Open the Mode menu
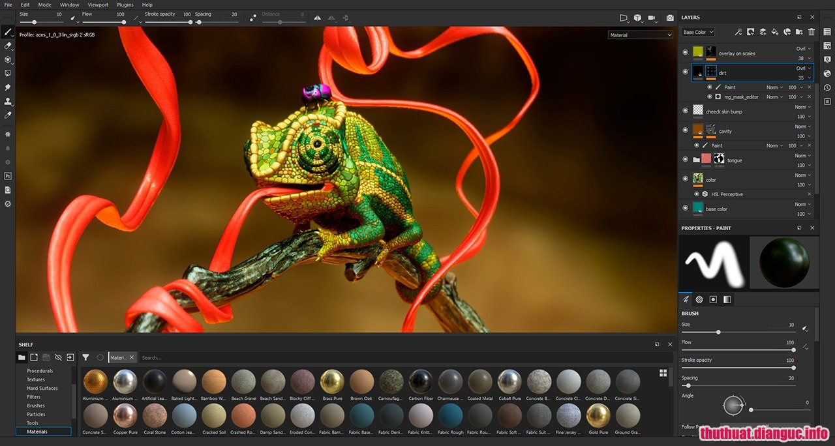The image size is (835, 446). point(44,5)
